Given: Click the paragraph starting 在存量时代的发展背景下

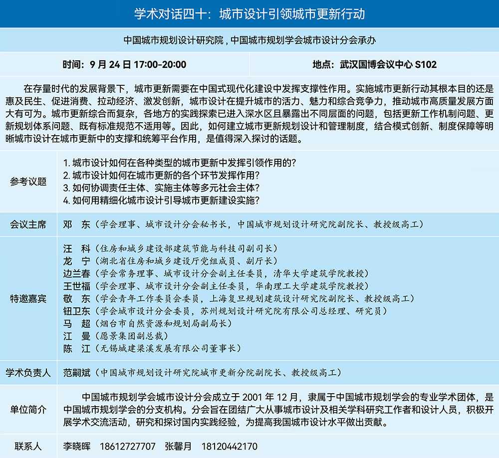Looking at the screenshot, I should [249, 114].
